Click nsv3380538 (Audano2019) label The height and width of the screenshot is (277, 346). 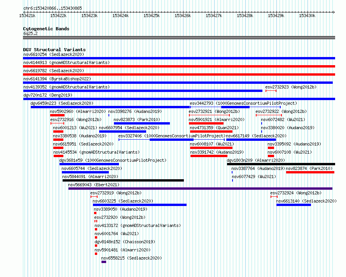[80, 136]
